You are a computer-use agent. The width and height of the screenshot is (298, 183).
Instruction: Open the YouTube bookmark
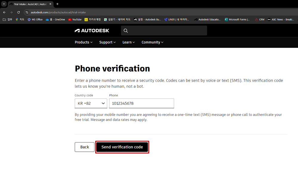point(75,20)
